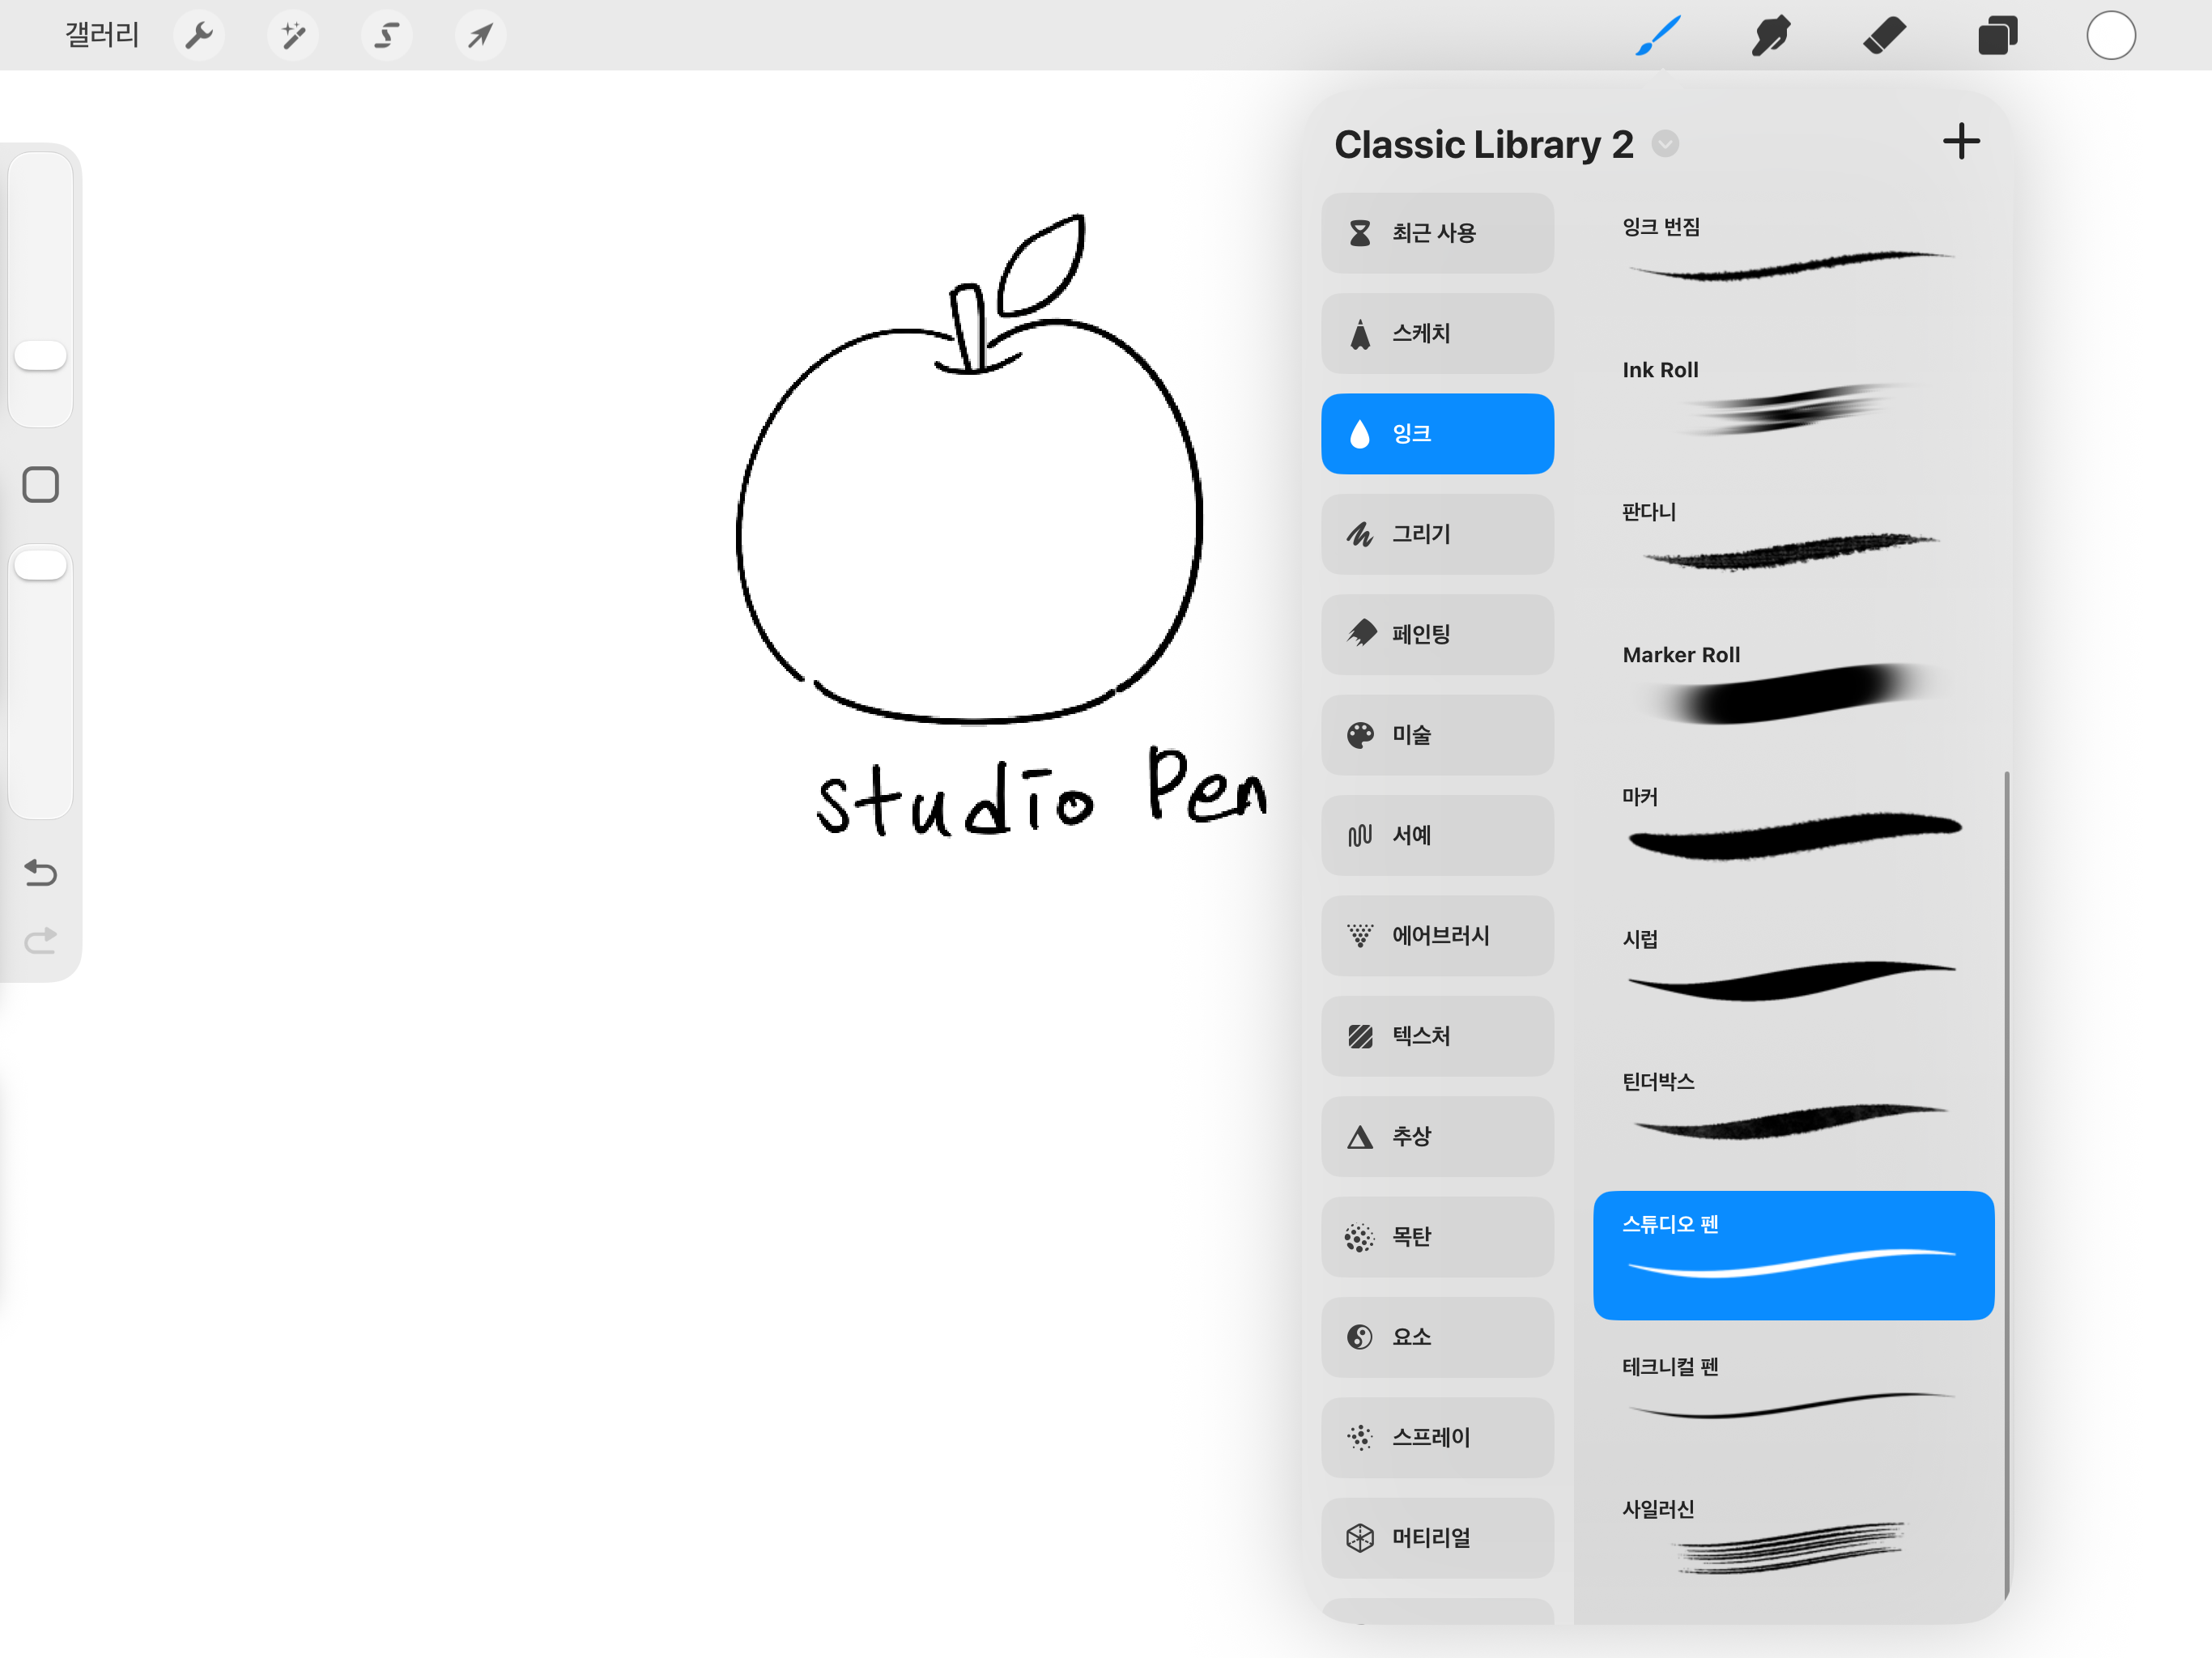2212x1658 pixels.
Task: Pick the Marker Roll brush
Action: point(1792,683)
